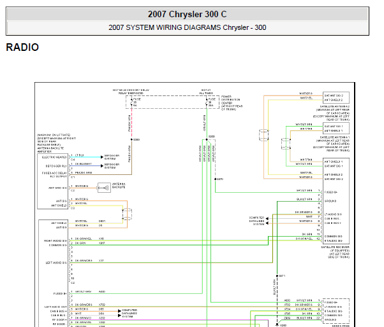Click the arrowhead ending the DK BLU/WHT wire
This screenshot has width=384, height=327.
pos(102,166)
